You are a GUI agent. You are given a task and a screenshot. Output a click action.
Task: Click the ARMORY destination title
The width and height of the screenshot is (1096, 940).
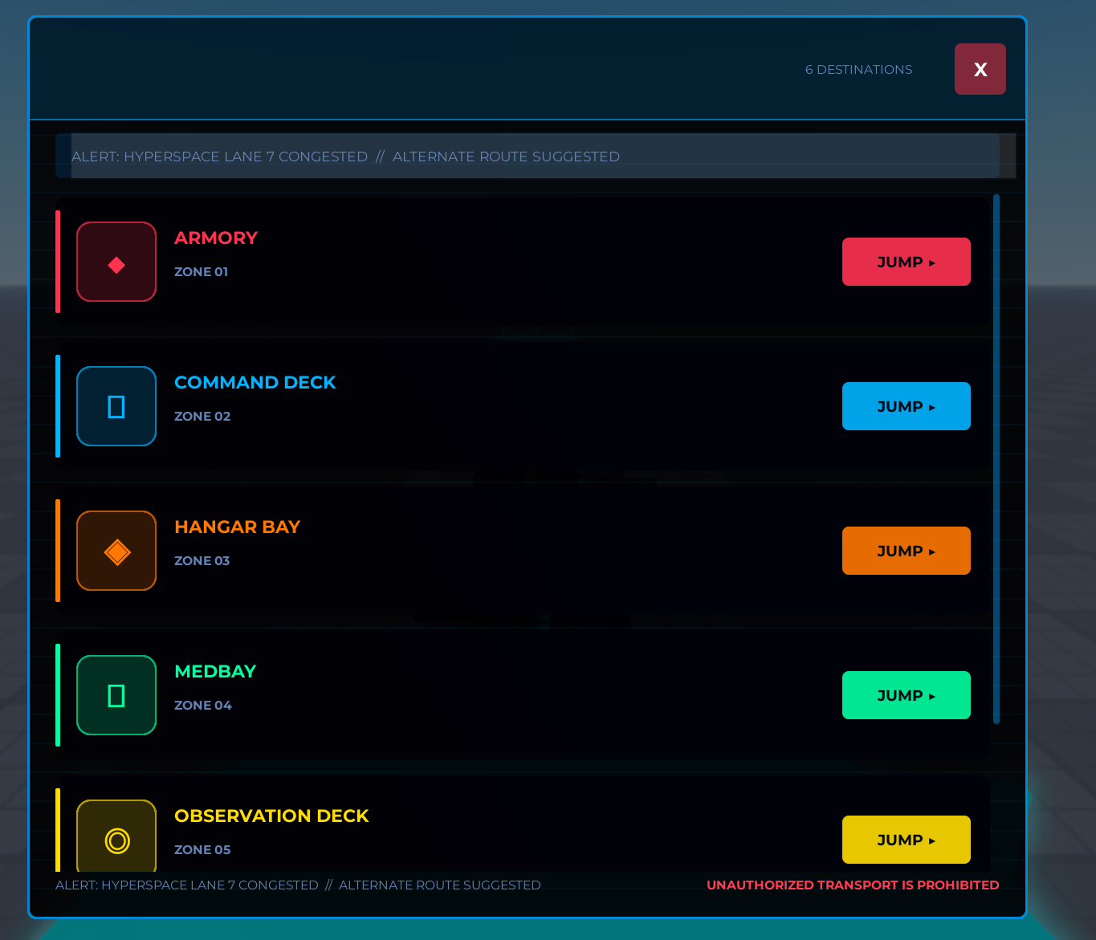[x=216, y=238]
